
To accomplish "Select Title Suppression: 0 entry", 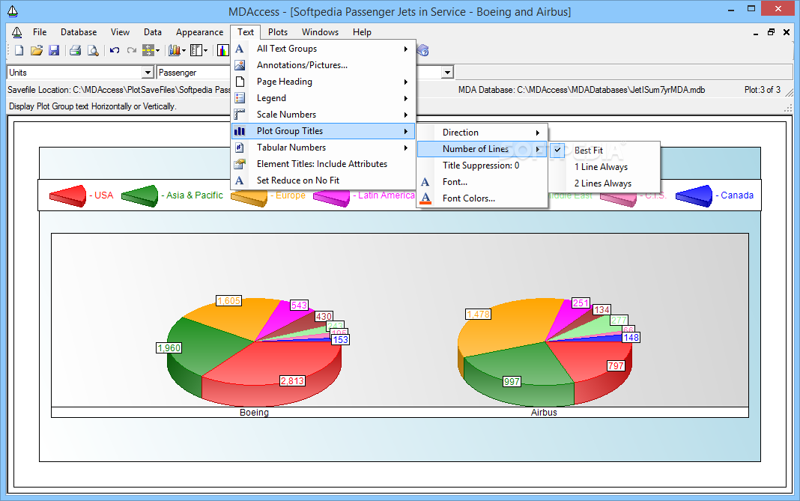I will tap(482, 166).
